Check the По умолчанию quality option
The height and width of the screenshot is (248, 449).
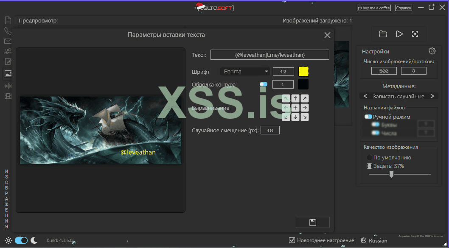369,158
